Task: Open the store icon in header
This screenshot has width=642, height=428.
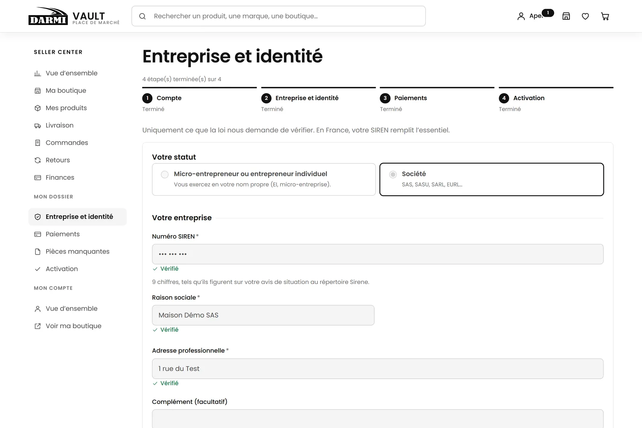Action: click(566, 16)
